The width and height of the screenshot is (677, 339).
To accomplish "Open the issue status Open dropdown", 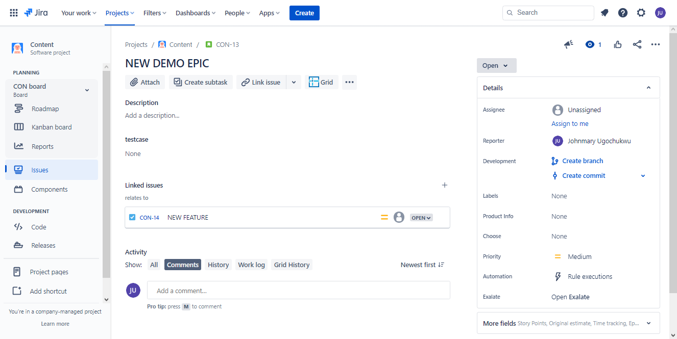I will pos(496,65).
